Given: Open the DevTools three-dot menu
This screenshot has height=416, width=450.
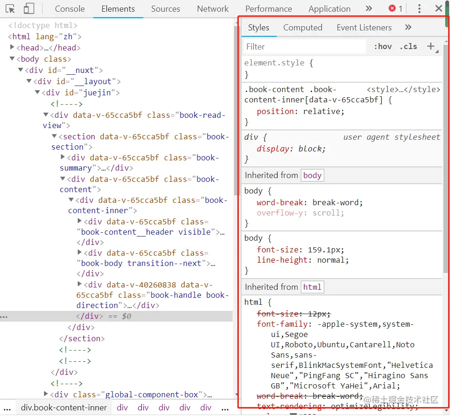Looking at the screenshot, I should (x=419, y=8).
